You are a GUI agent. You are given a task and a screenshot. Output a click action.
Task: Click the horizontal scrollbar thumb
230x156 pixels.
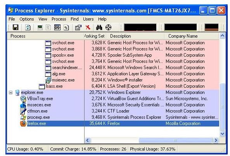click(176, 140)
